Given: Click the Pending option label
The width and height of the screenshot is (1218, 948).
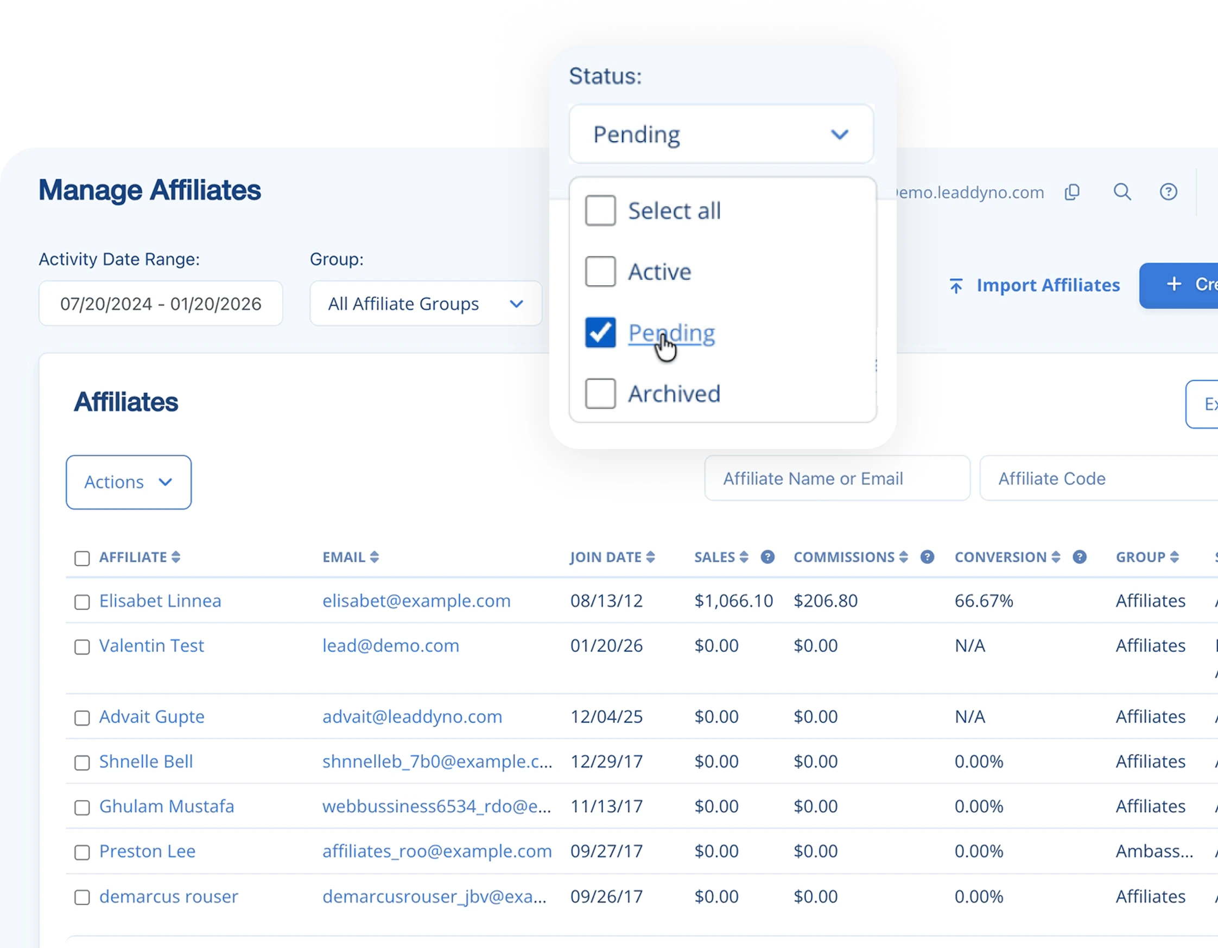Looking at the screenshot, I should pyautogui.click(x=671, y=332).
